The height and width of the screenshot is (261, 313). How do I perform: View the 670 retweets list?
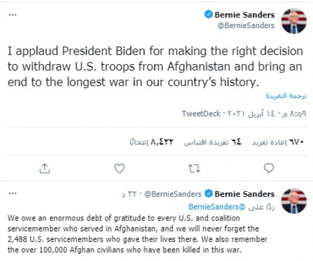pyautogui.click(x=278, y=142)
